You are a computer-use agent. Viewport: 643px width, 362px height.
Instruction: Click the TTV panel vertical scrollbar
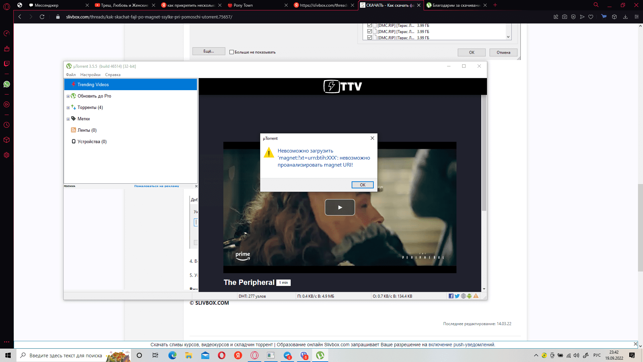point(484,153)
